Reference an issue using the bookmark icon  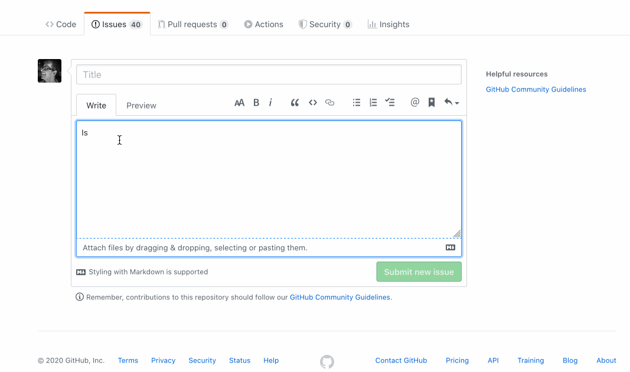pyautogui.click(x=431, y=102)
